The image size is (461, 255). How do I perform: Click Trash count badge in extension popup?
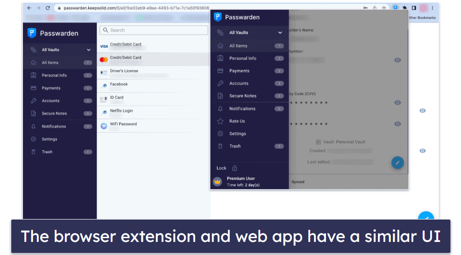click(279, 146)
